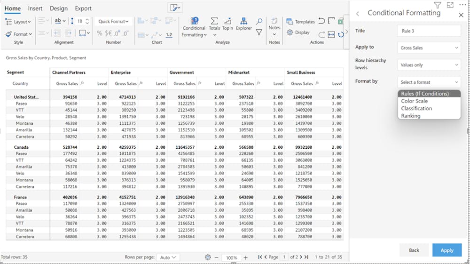This screenshot has height=264, width=470.
Task: Click the filter funnel icon in Analyze group
Action: (x=259, y=32)
